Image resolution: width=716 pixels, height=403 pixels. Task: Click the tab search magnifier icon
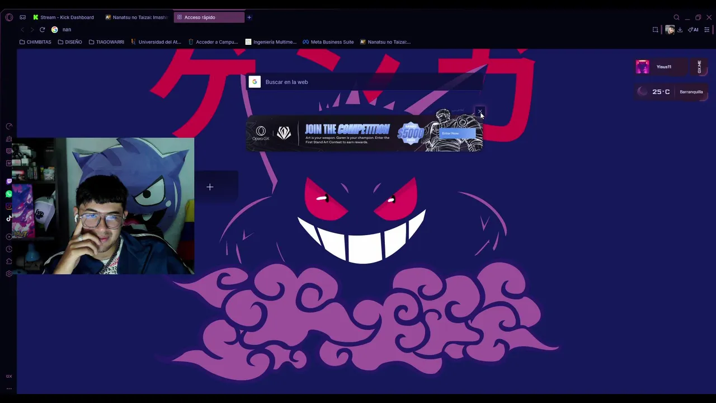676,17
